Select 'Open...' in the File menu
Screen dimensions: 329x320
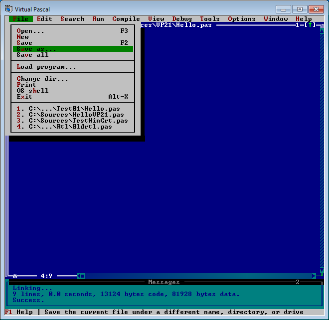click(30, 31)
